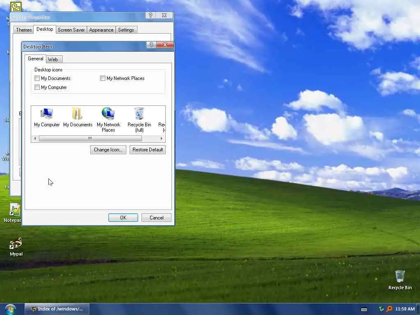Open the Settings tab in Display Properties
Screen dimensions: 420x315
[126, 30]
